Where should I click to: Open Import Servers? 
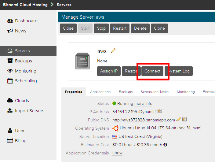coord(30,111)
